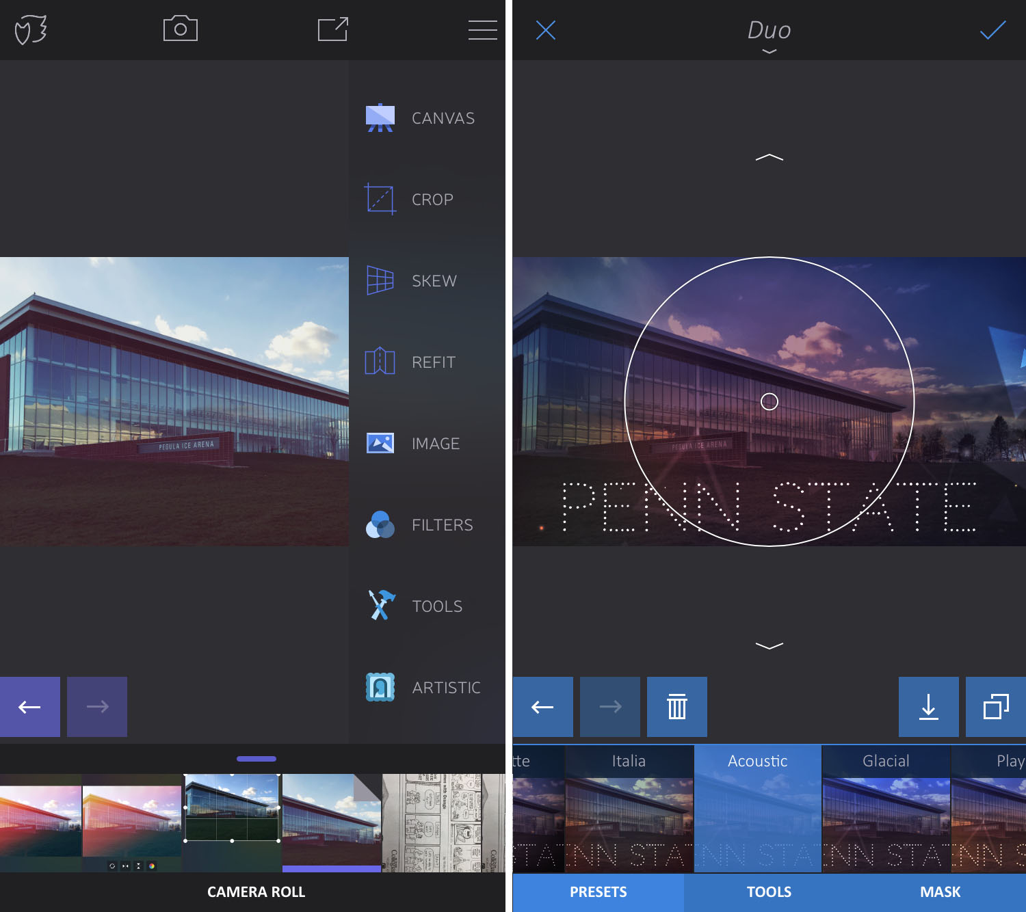The width and height of the screenshot is (1026, 912).
Task: Open the camera from top bar
Action: click(181, 29)
